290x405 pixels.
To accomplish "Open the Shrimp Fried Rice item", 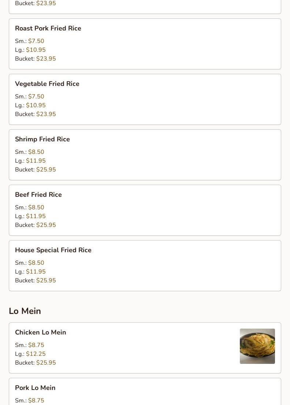I will [x=145, y=155].
